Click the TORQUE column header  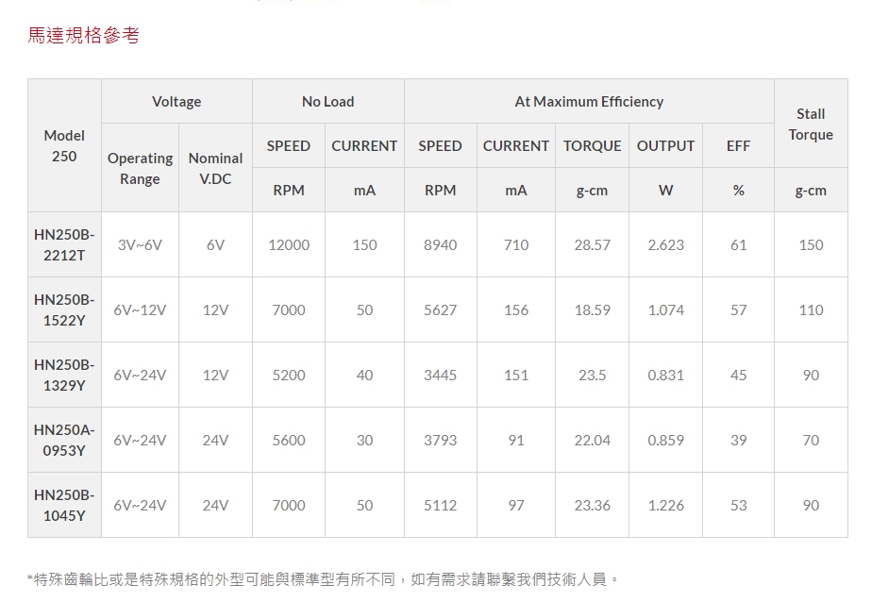tap(592, 145)
